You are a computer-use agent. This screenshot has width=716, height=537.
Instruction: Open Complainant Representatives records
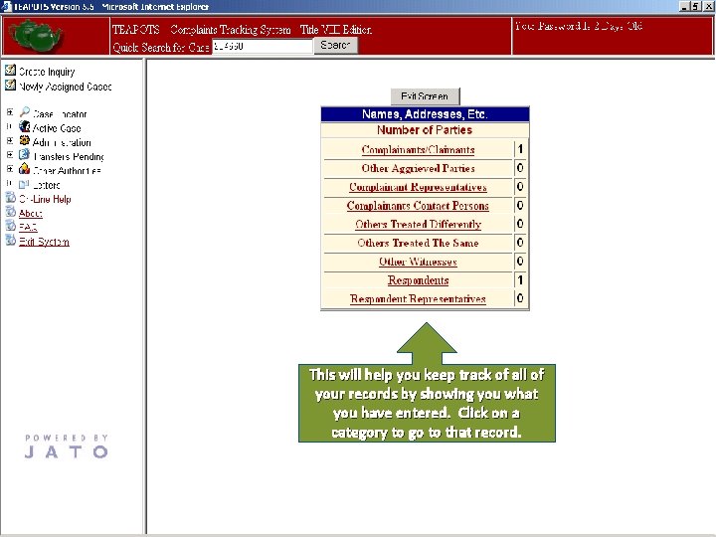point(418,187)
